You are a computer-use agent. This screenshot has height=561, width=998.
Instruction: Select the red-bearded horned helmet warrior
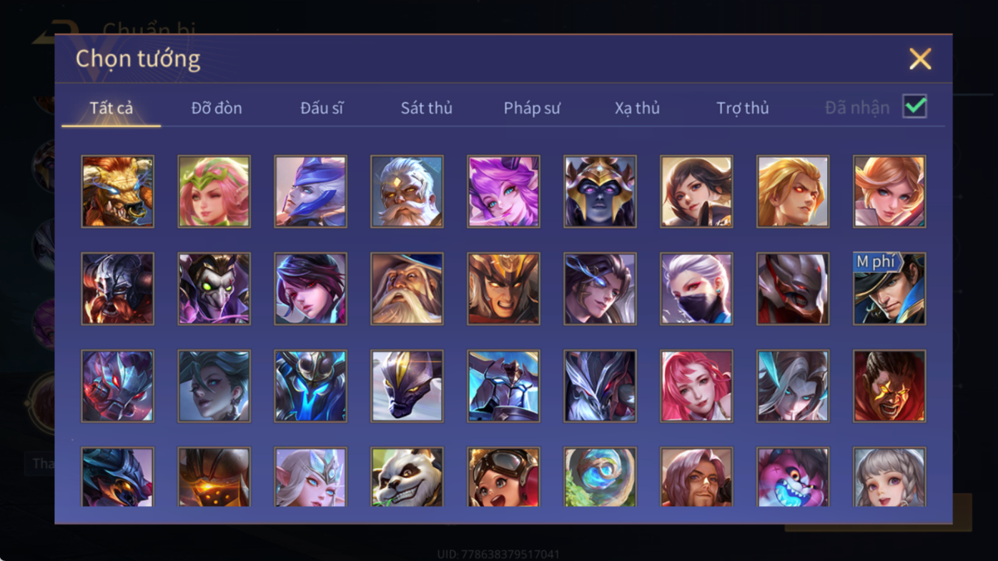(117, 289)
